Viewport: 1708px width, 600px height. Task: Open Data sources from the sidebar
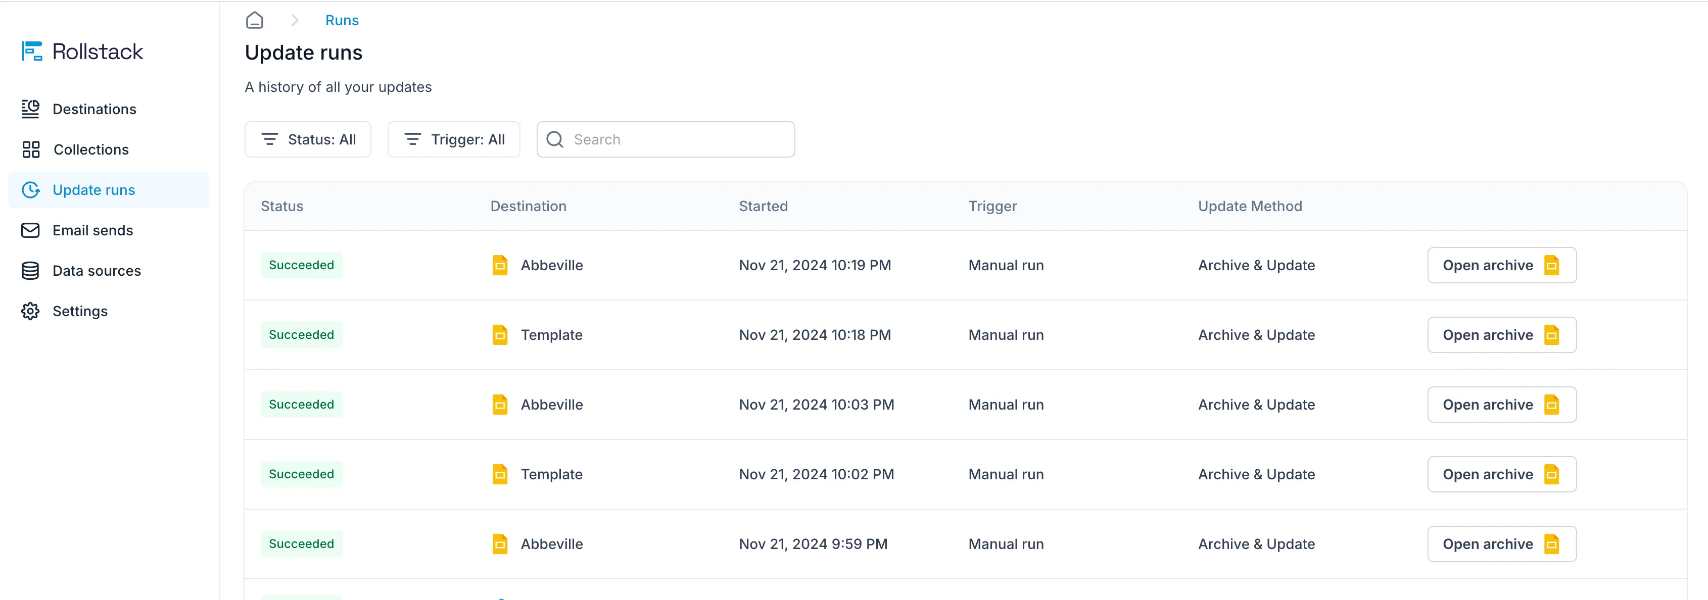pos(96,271)
